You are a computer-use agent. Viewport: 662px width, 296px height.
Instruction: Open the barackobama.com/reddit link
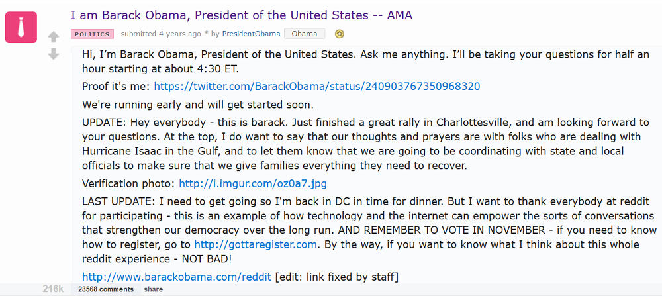tap(177, 276)
